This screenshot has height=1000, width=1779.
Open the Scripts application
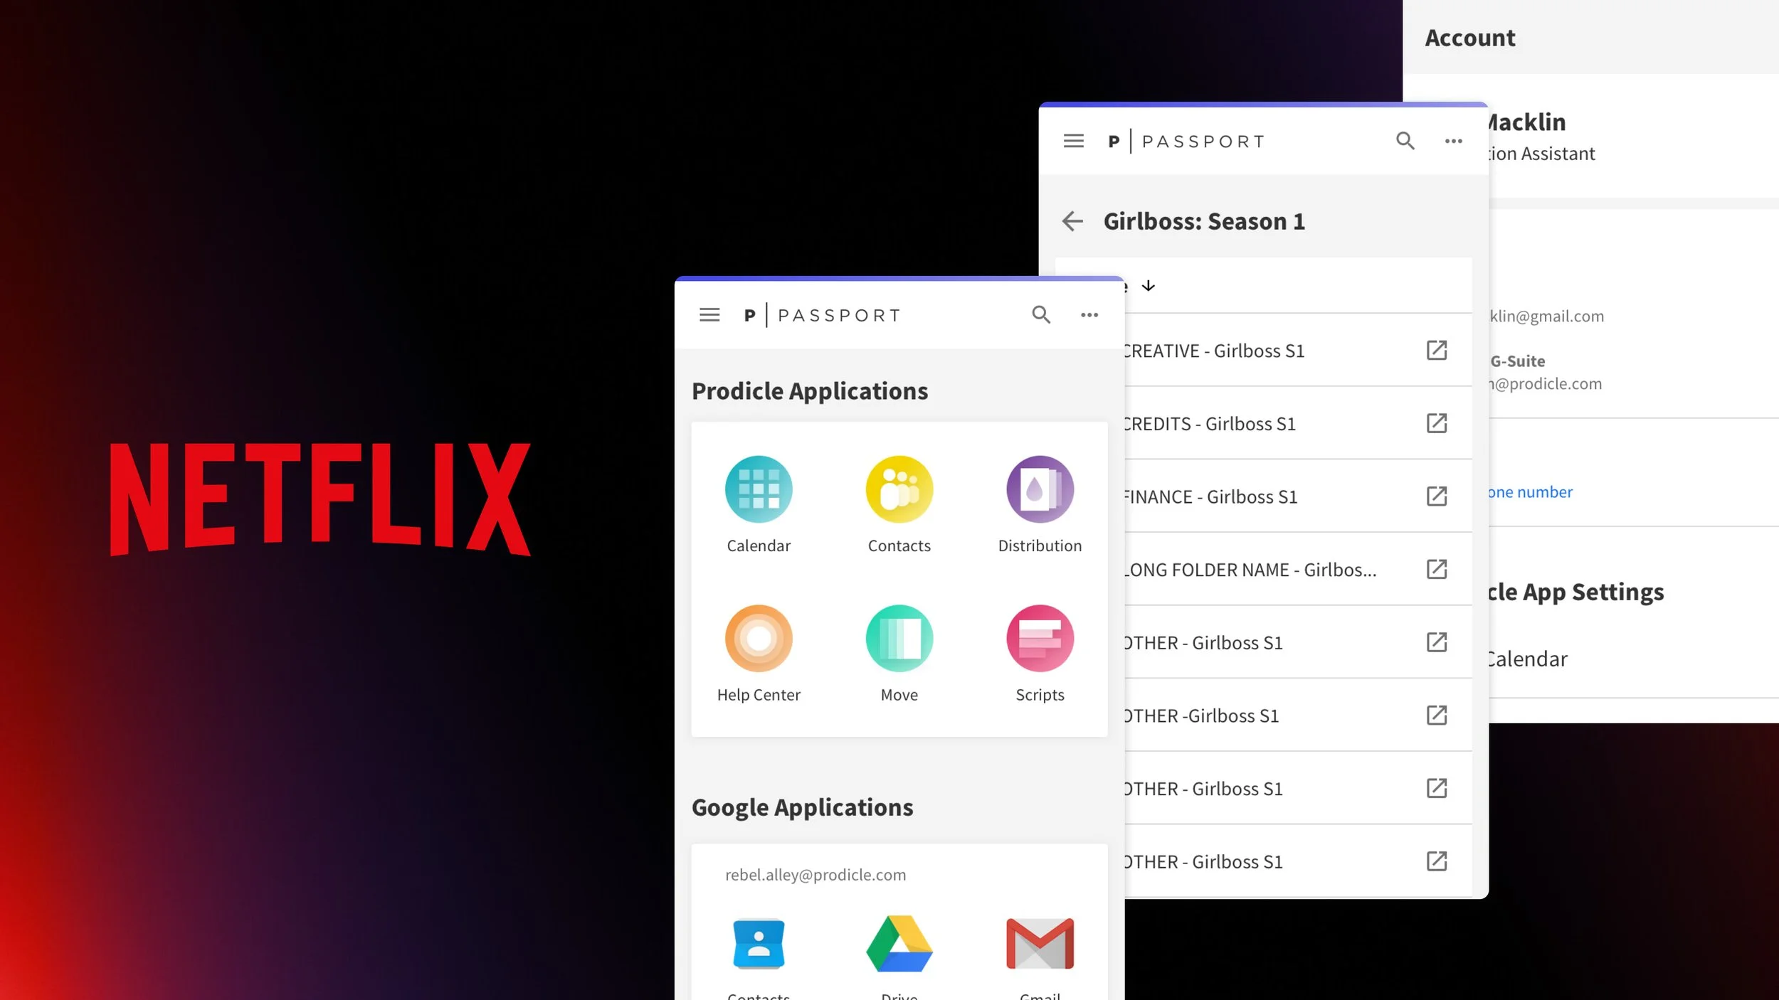1040,654
